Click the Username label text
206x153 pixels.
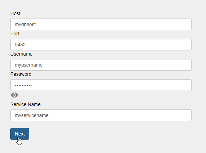pyautogui.click(x=21, y=54)
